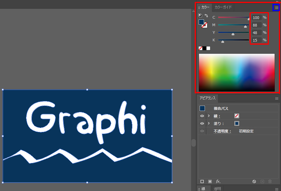This screenshot has width=281, height=191.
Task: Toggle visibility eye of 塗り row
Action: point(202,124)
